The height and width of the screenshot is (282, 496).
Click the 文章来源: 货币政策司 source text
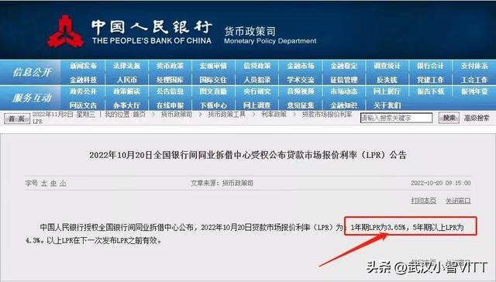222,183
